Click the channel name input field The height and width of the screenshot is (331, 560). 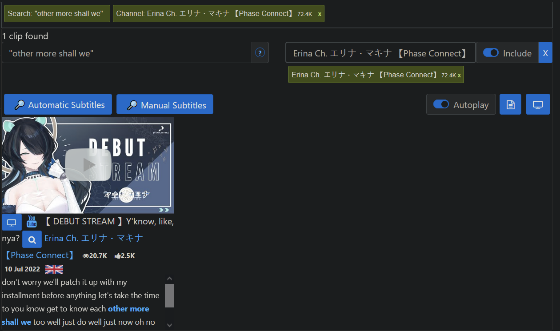coord(380,53)
